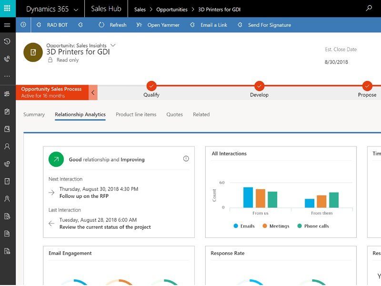Click the last interaction left arrow icon

pos(51,224)
